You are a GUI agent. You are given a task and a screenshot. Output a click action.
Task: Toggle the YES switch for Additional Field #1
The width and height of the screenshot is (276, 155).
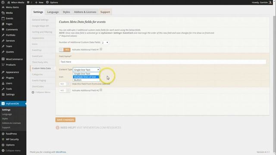coord(65,50)
